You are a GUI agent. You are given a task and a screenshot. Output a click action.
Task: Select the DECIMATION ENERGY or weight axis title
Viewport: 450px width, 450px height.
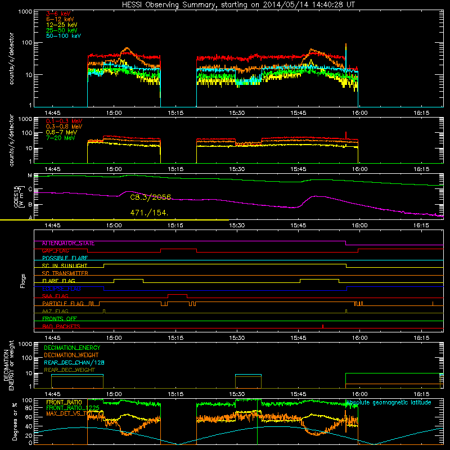[8, 365]
